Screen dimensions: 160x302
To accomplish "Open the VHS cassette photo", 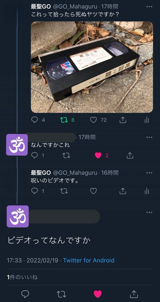I will tap(92, 67).
